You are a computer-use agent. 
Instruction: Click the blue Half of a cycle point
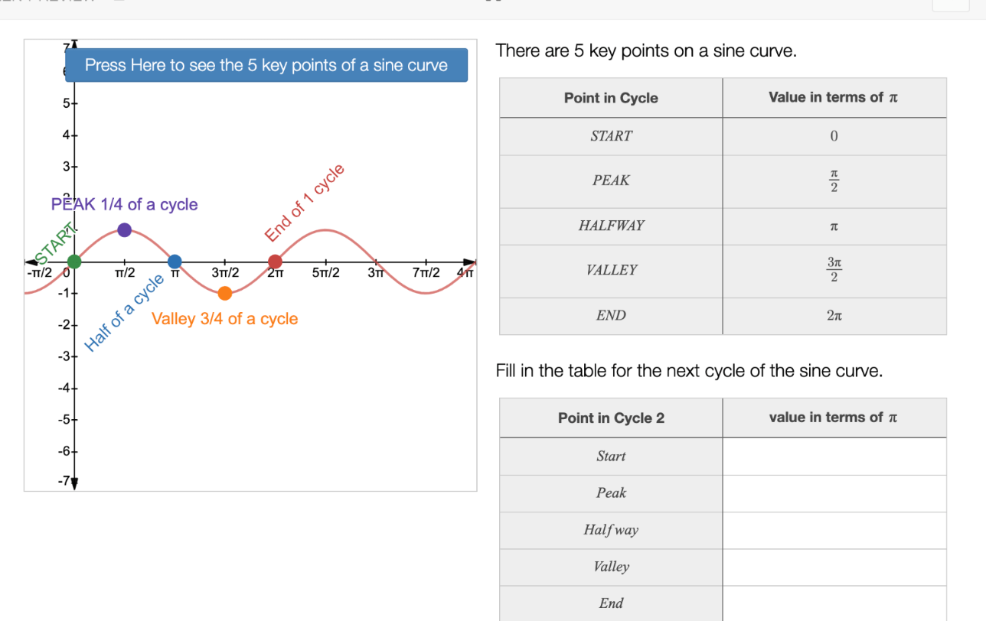point(175,260)
